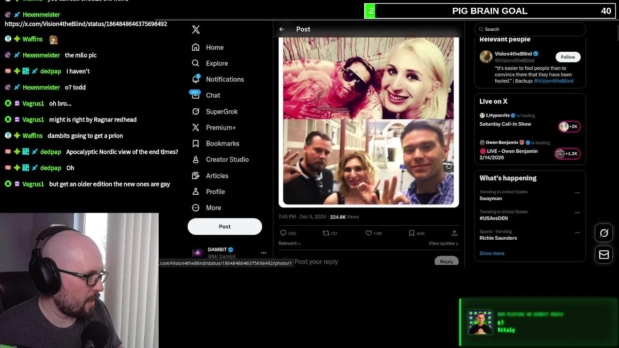
Task: Click the X logo icon
Action: pyautogui.click(x=196, y=30)
